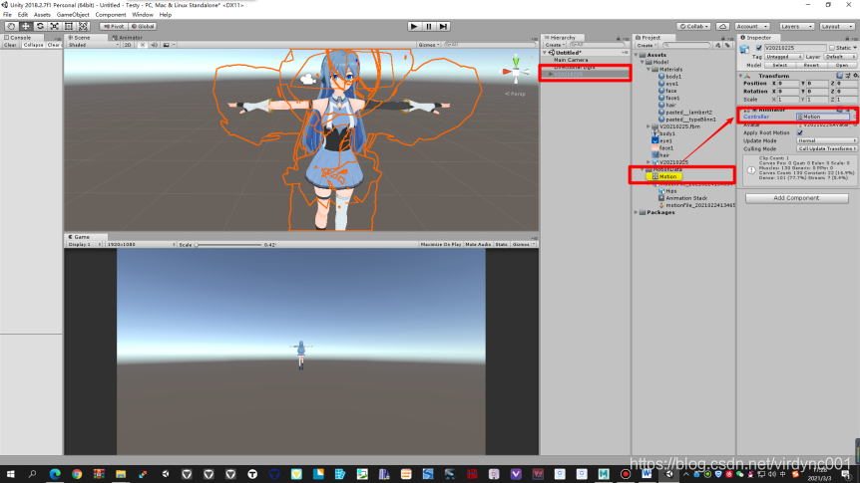Click the console Clear button
Screen dimensions: 860x483
point(10,45)
